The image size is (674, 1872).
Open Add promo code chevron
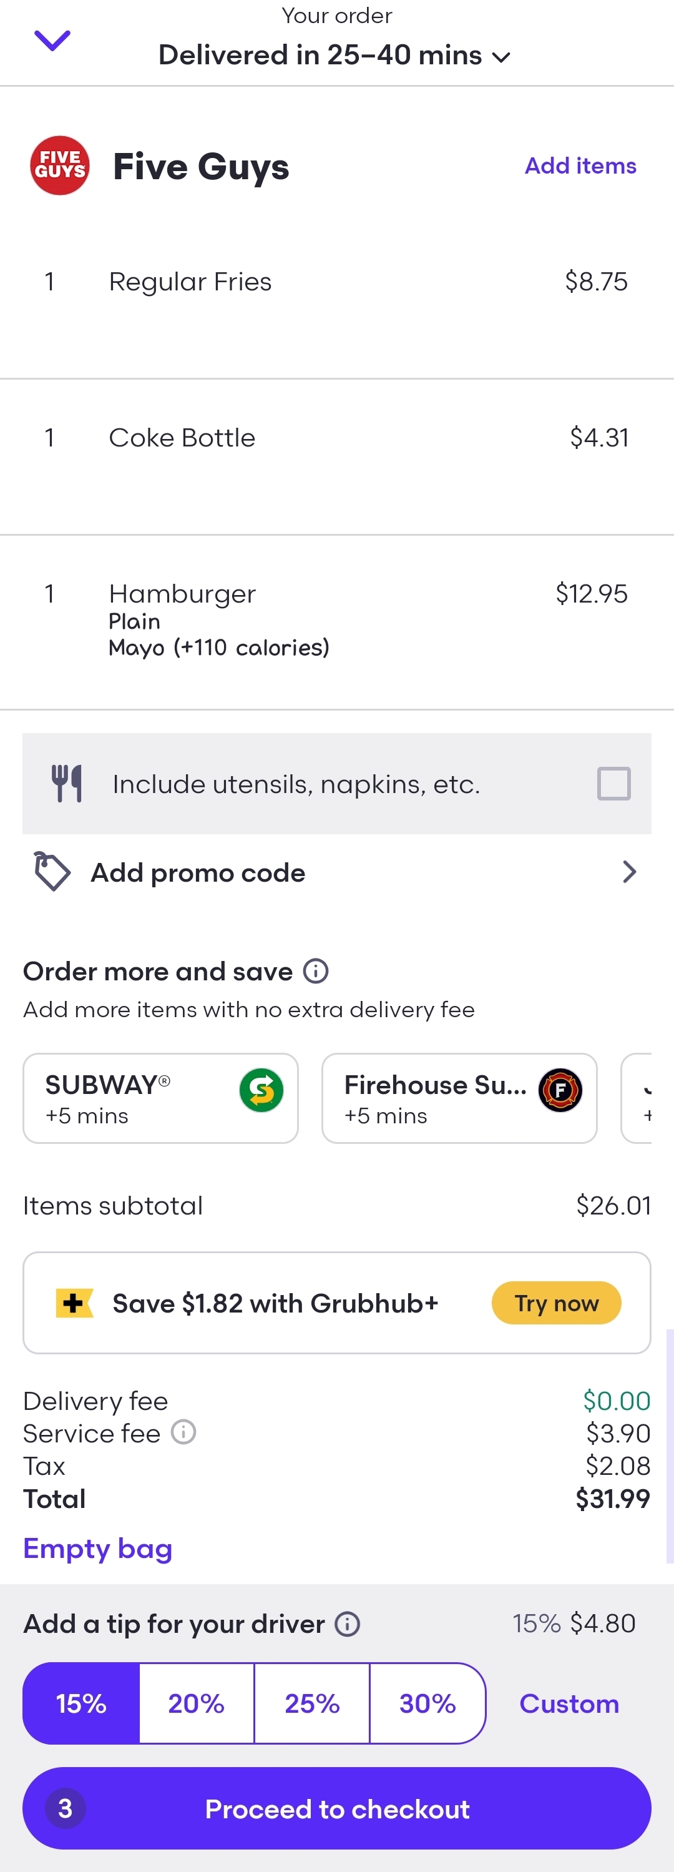click(630, 872)
